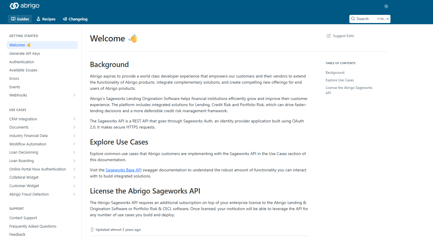Open Contact Support page
Viewport: 433px width, 241px height.
pyautogui.click(x=23, y=218)
